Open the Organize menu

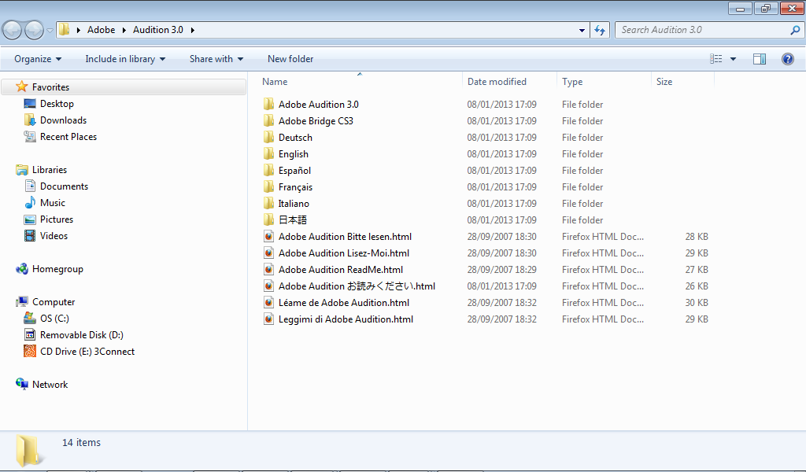point(38,59)
